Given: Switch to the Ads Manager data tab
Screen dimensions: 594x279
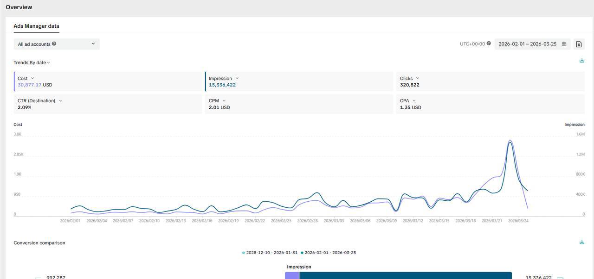Looking at the screenshot, I should pyautogui.click(x=36, y=26).
